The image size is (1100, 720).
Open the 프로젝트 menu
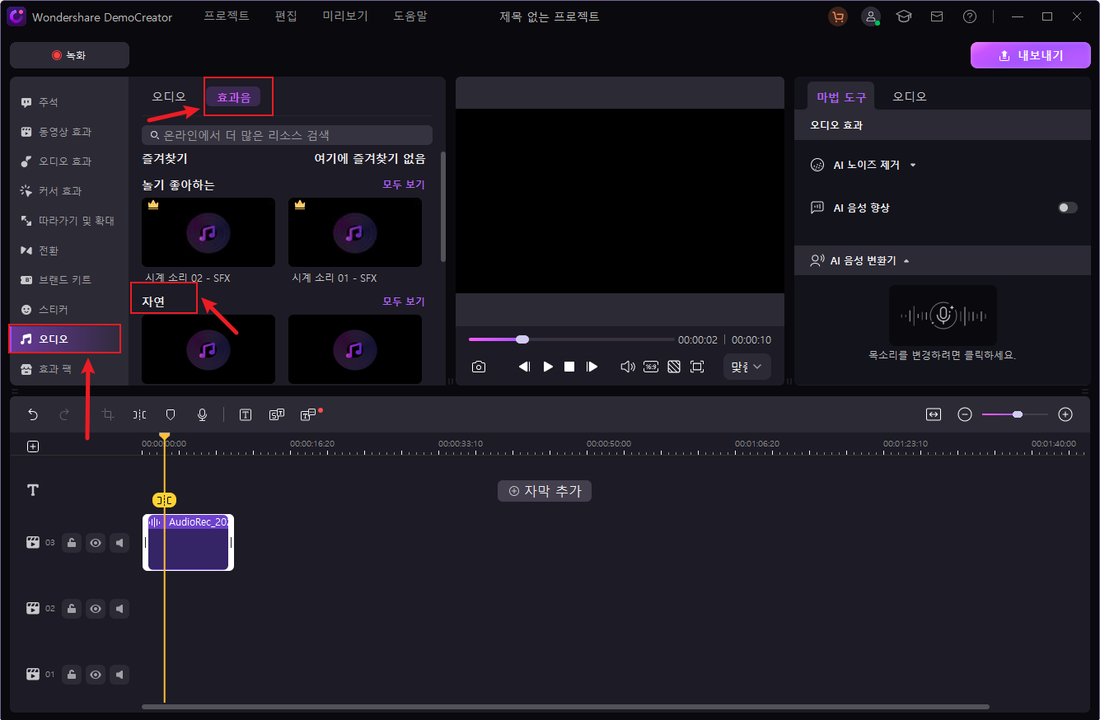227,16
